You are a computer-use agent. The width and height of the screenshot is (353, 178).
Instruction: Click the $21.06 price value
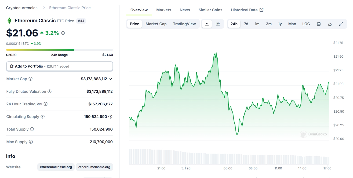[22, 33]
